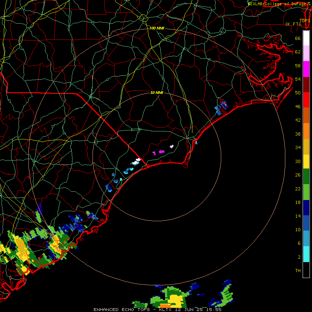Click the "[K FT]" units label
The image size is (312, 312).
[x=293, y=24]
